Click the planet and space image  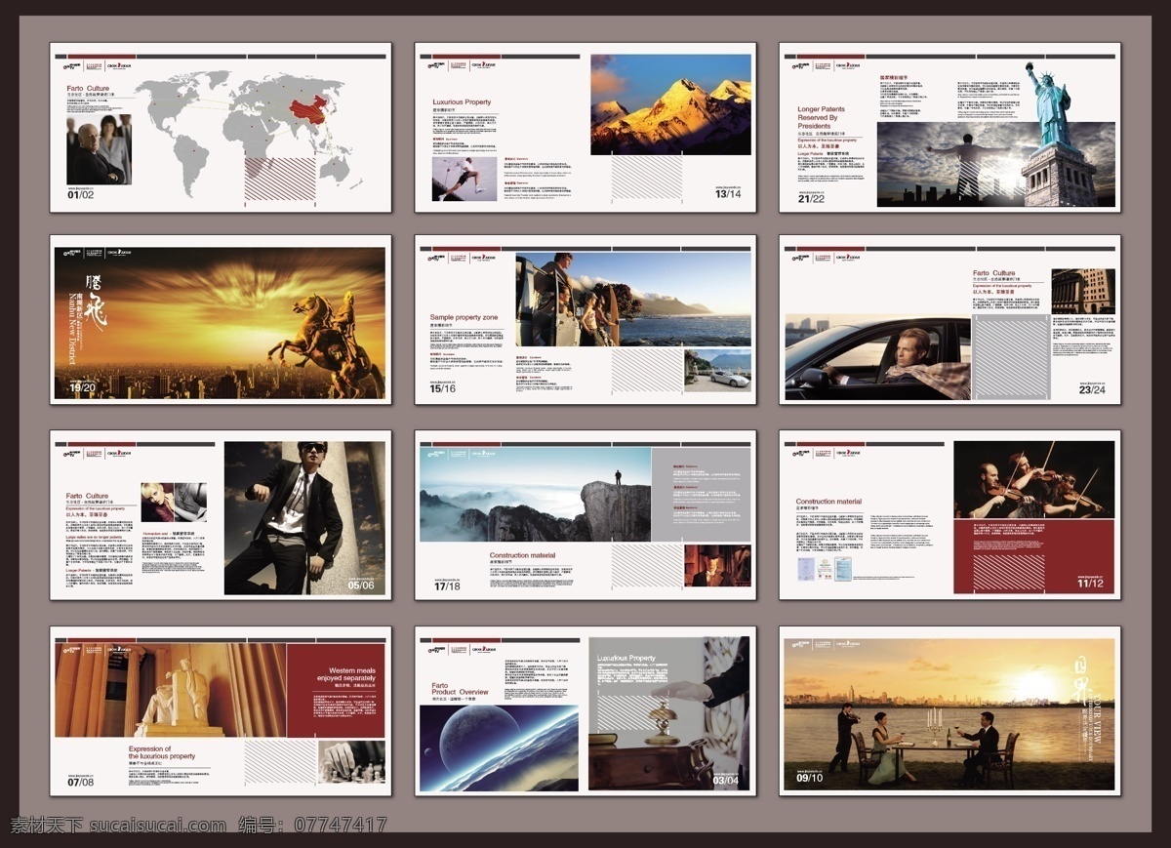500,748
